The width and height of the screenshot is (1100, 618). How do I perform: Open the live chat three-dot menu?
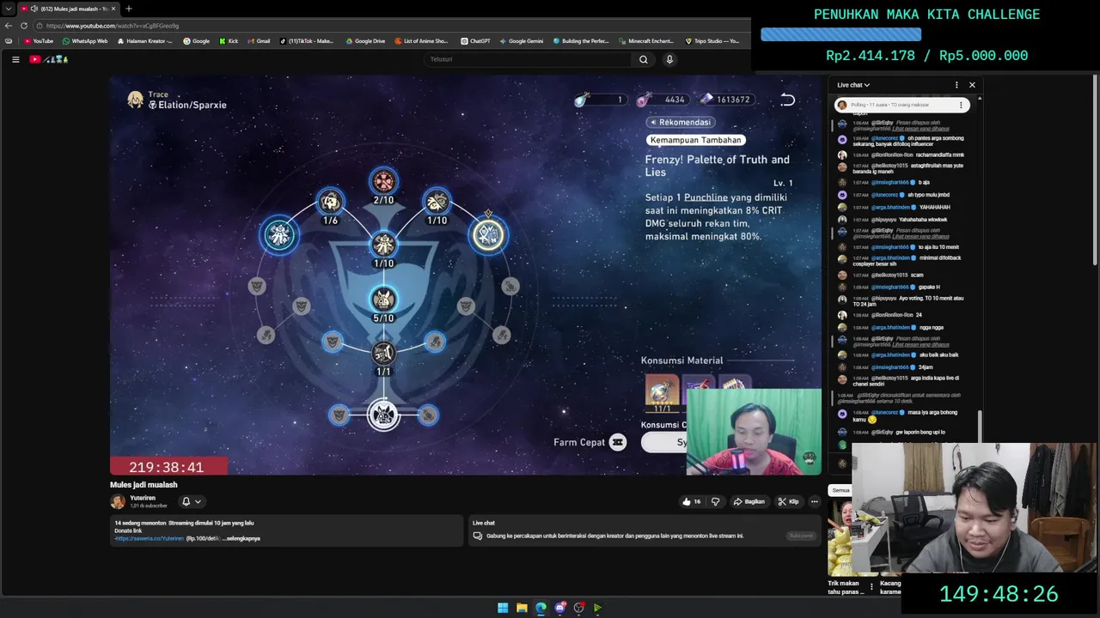click(x=956, y=85)
